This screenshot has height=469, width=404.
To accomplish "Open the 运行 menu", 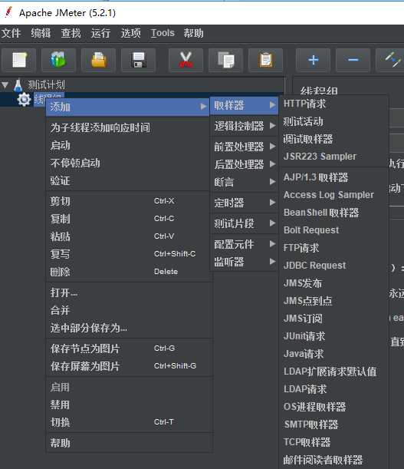I will pyautogui.click(x=101, y=33).
